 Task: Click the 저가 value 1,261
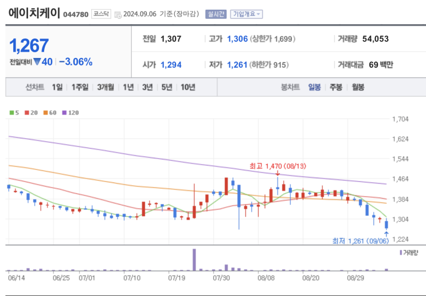tap(237, 65)
